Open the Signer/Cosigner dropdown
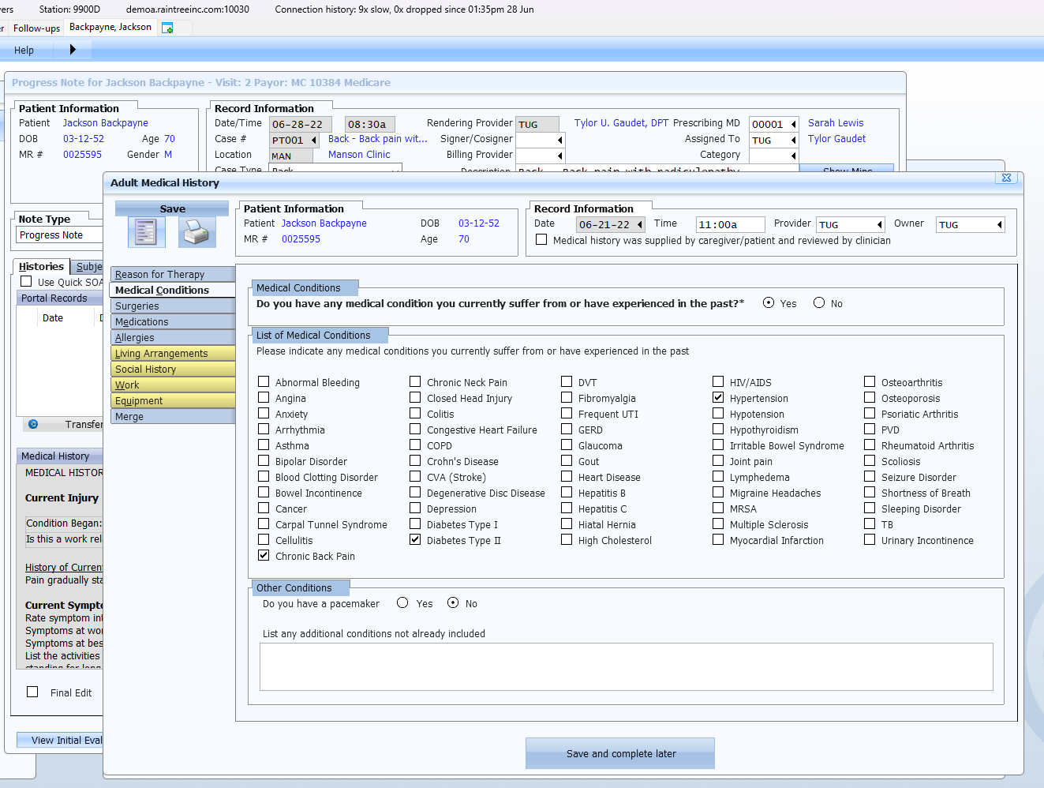Viewport: 1044px width, 788px height. tap(560, 140)
